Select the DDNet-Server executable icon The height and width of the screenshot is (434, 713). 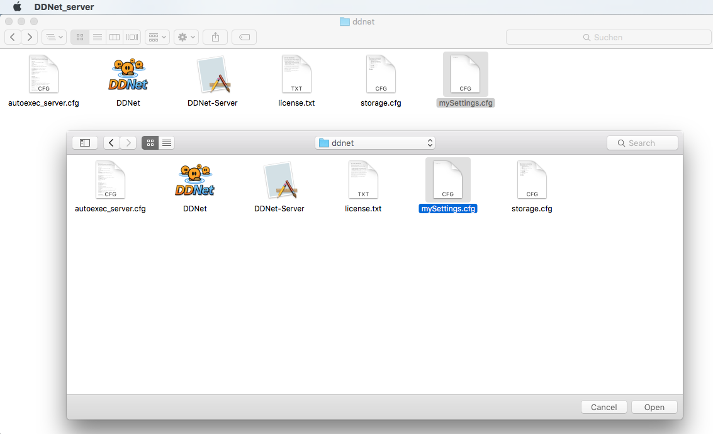point(212,74)
